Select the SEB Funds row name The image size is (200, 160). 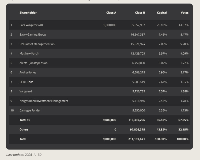[x=26, y=82]
